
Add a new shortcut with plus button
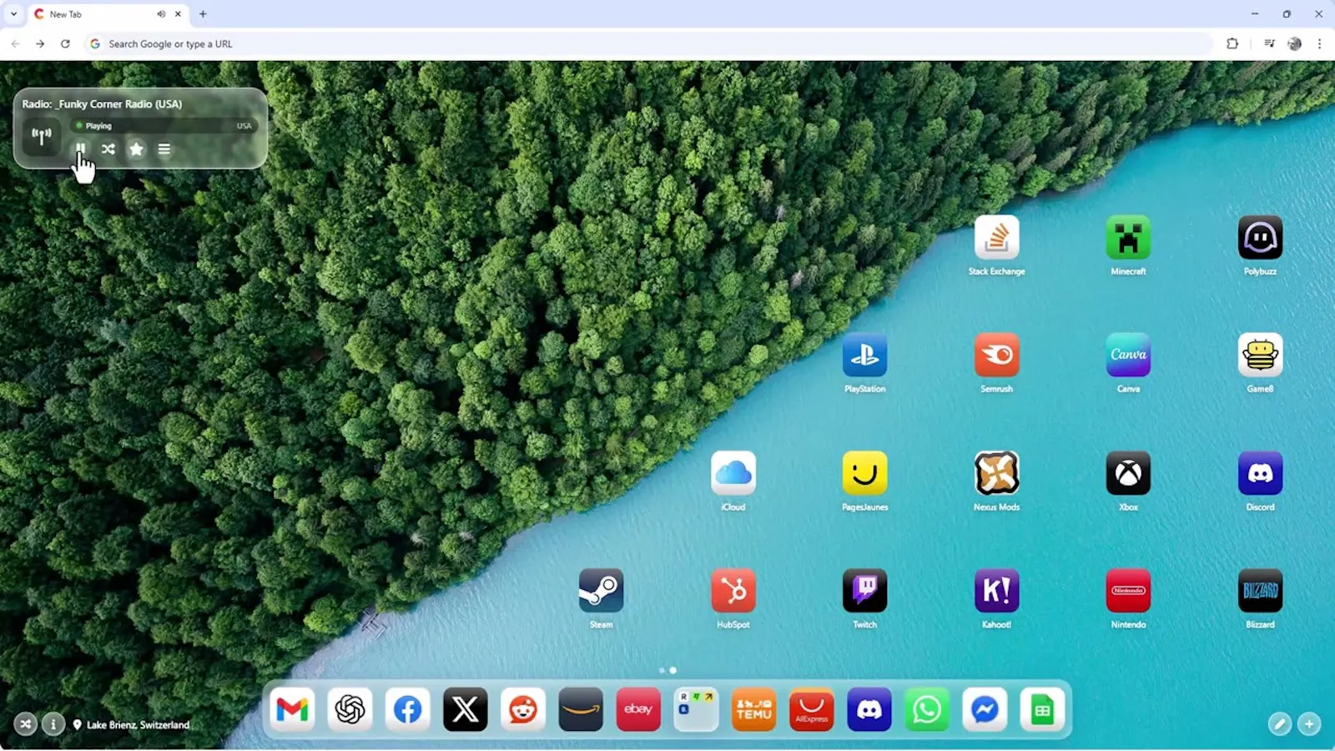[1309, 724]
